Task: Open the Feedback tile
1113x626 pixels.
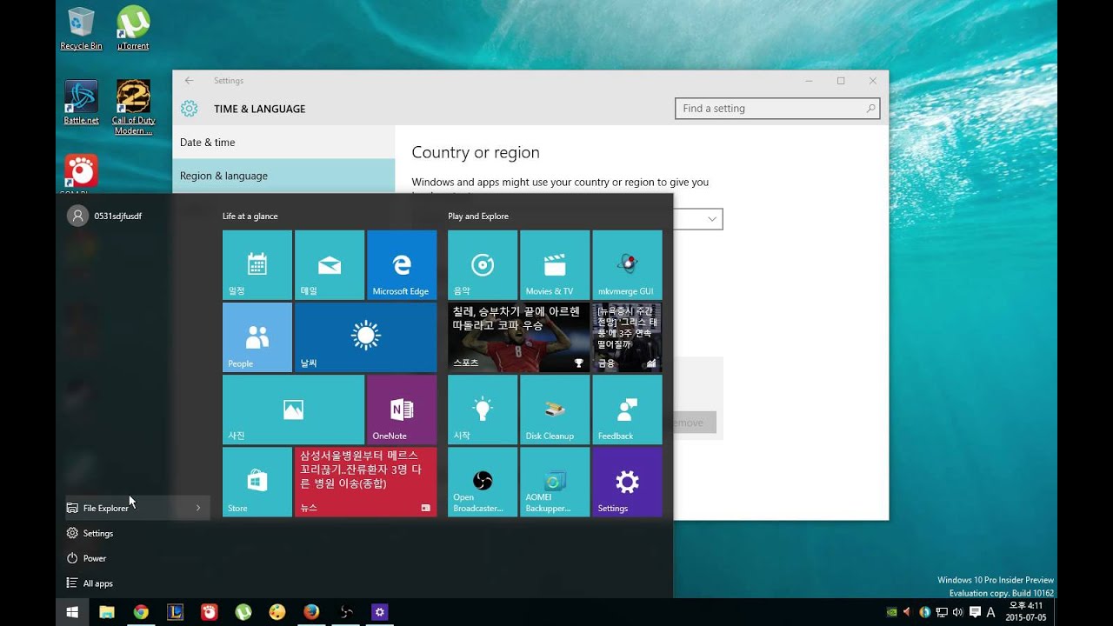Action: (x=627, y=410)
